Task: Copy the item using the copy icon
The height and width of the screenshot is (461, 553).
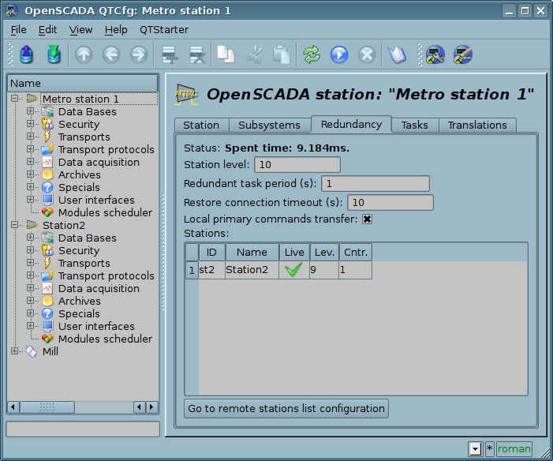Action: pos(226,54)
